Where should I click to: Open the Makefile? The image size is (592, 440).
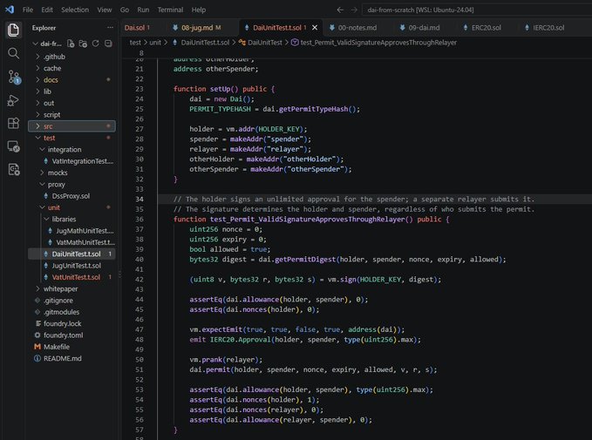[x=71, y=347]
